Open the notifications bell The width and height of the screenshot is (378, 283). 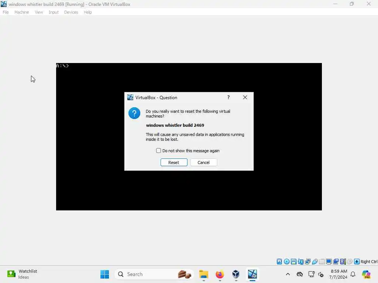point(353,274)
